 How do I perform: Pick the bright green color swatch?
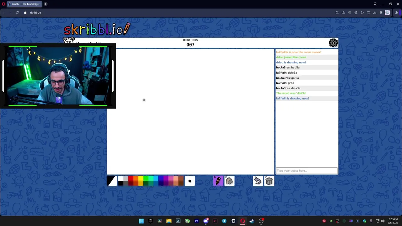[146, 178]
